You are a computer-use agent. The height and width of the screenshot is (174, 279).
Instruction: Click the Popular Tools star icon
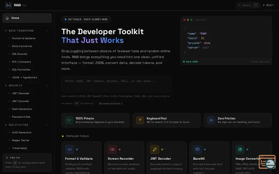(x=63, y=136)
